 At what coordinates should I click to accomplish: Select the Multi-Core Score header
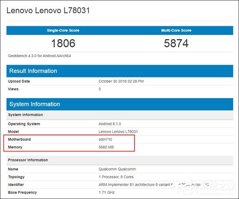(x=176, y=30)
